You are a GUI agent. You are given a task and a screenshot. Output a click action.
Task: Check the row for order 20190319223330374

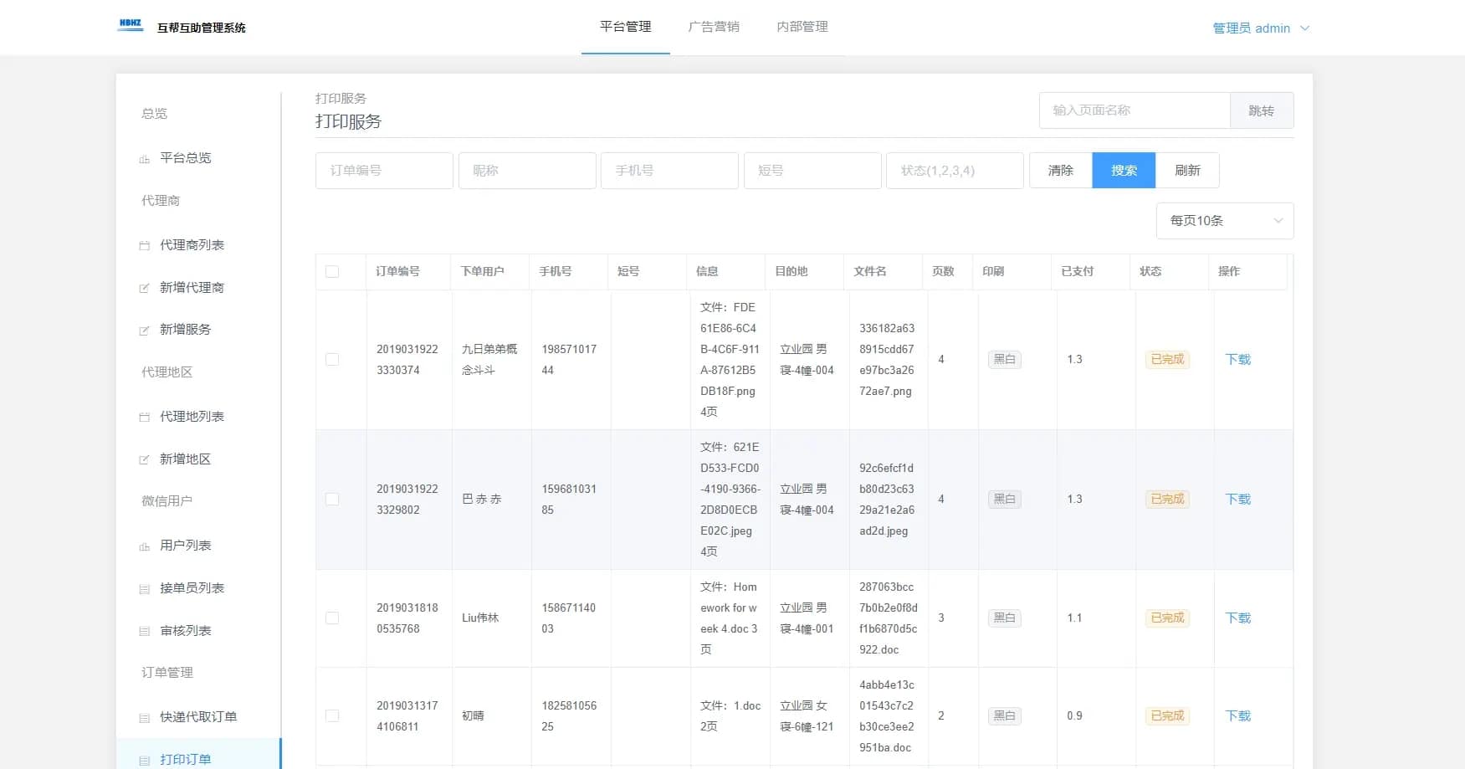pyautogui.click(x=332, y=360)
